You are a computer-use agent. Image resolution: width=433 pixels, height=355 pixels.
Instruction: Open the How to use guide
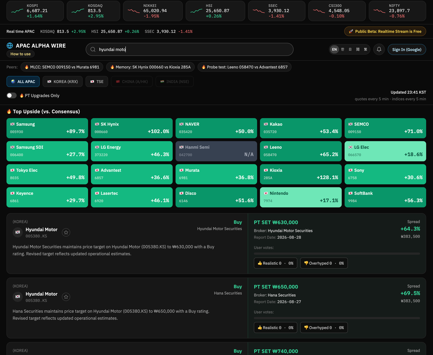pos(21,54)
